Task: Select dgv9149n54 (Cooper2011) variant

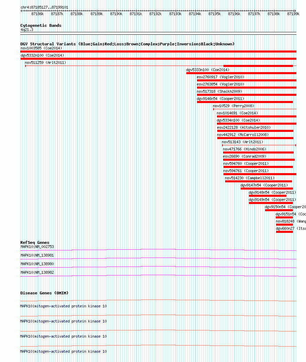Action: (x=273, y=200)
